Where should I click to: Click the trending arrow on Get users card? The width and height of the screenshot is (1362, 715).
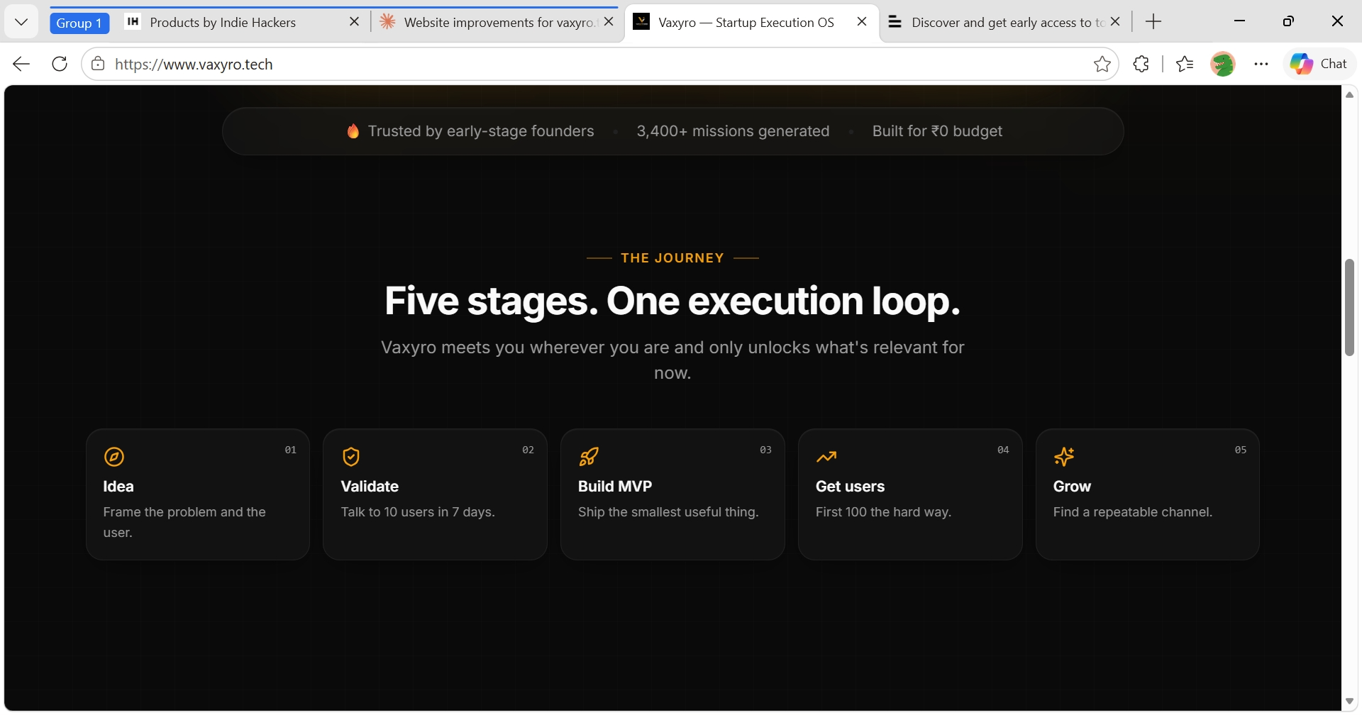point(826,457)
